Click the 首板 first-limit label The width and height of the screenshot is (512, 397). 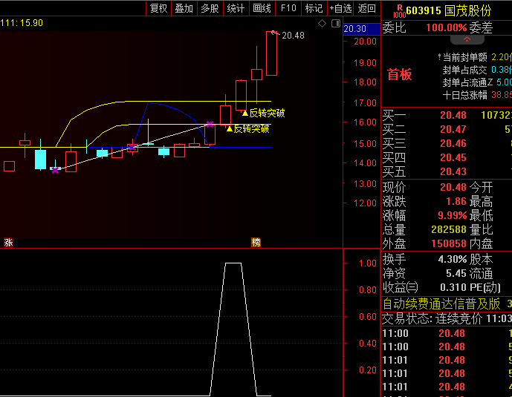pyautogui.click(x=399, y=75)
